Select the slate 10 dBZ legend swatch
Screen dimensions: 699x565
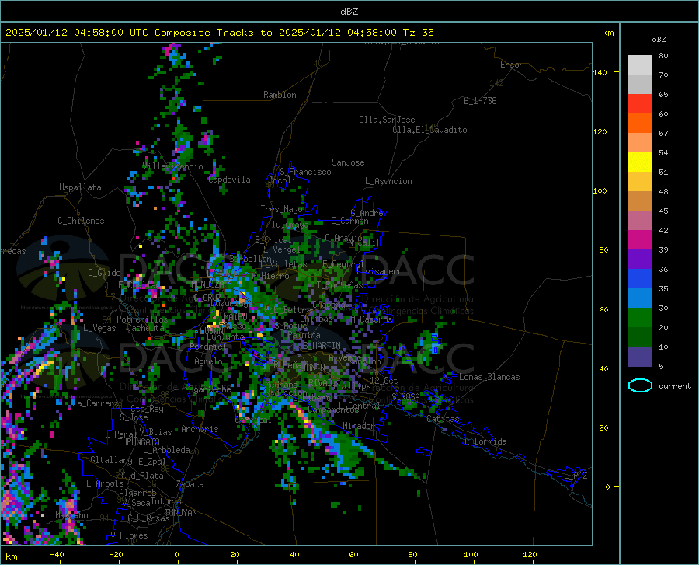tap(640, 357)
